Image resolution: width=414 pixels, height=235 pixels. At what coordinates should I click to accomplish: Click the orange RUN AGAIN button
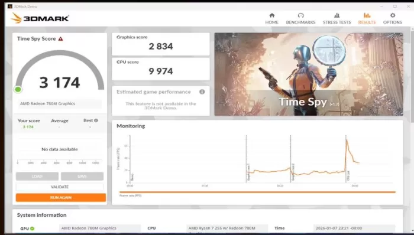tap(61, 197)
